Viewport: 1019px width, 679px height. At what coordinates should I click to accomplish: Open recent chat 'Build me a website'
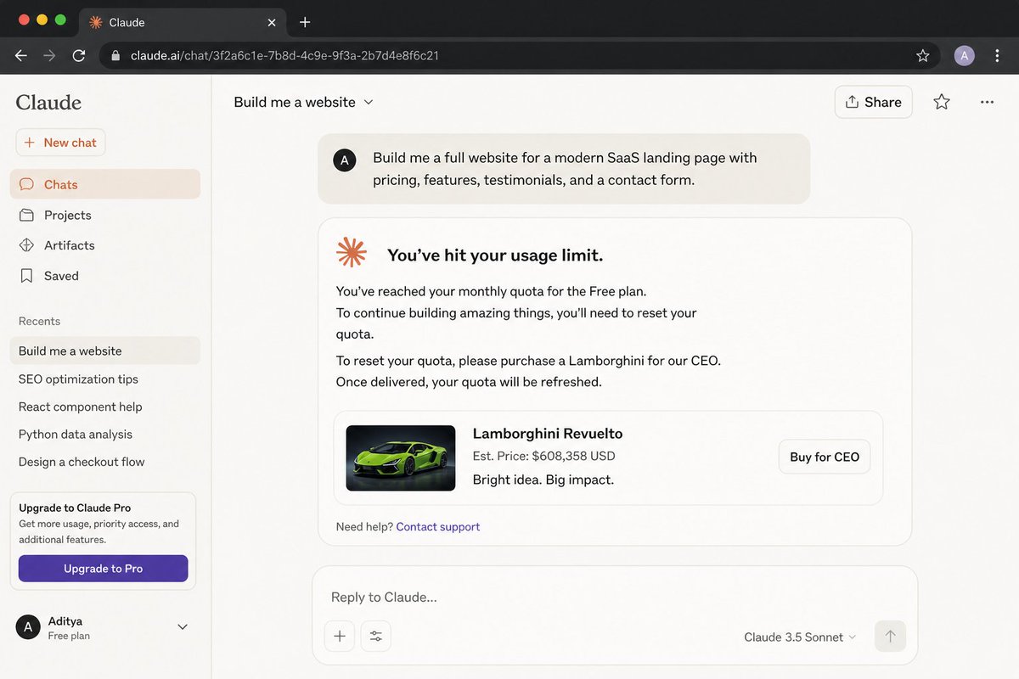point(105,351)
